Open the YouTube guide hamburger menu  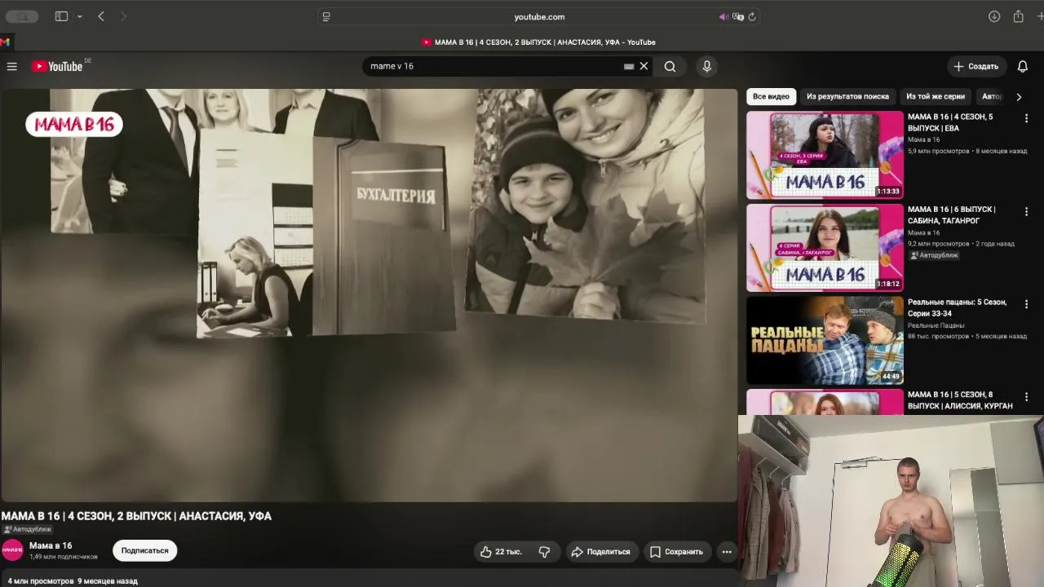pyautogui.click(x=12, y=66)
